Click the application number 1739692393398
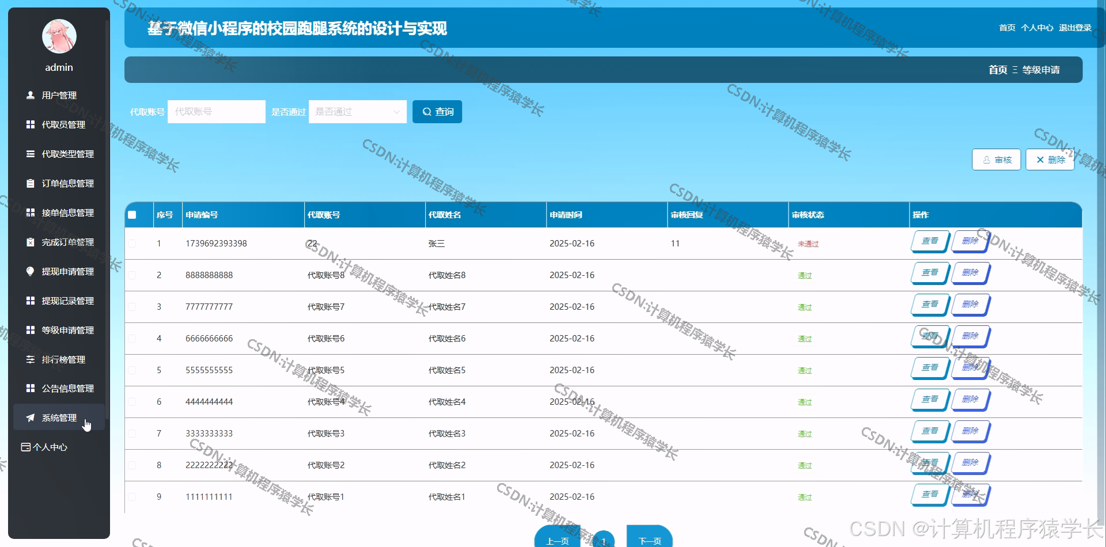 click(216, 244)
